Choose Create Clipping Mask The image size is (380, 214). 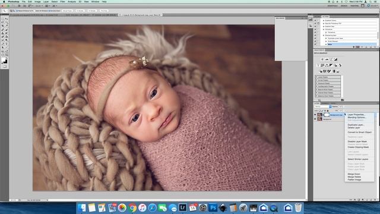[x=358, y=147]
